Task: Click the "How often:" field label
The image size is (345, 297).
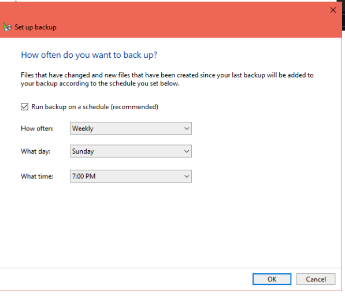Action: coord(37,128)
